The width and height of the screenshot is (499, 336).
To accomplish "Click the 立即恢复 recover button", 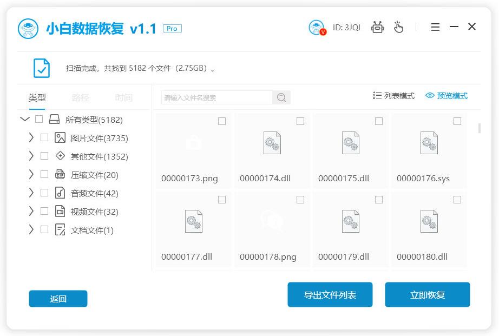I will pyautogui.click(x=428, y=294).
